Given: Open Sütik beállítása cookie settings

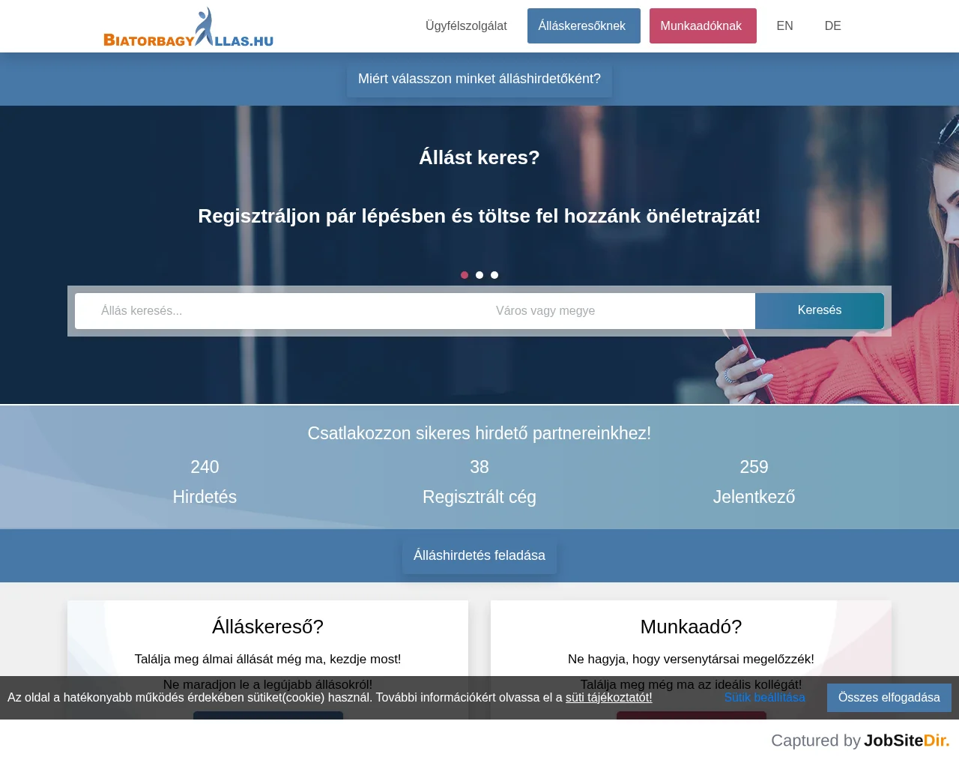Looking at the screenshot, I should 764,698.
